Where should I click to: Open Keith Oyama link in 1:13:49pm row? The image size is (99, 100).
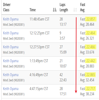click(11, 61)
